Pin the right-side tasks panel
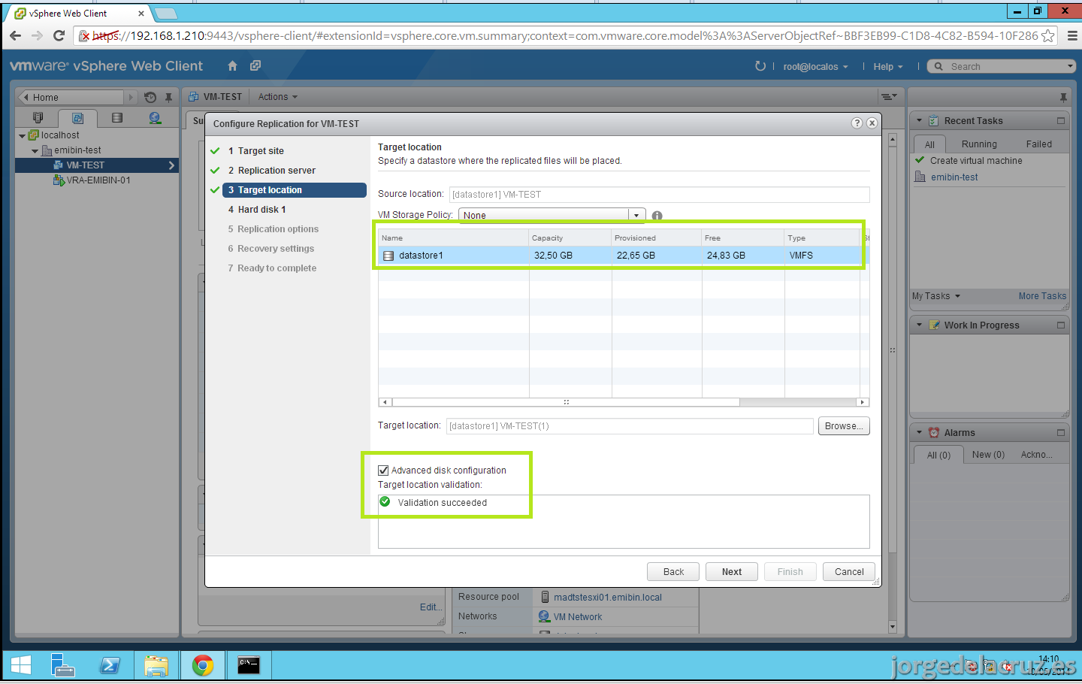Screen dimensions: 1082x684 (1063, 97)
